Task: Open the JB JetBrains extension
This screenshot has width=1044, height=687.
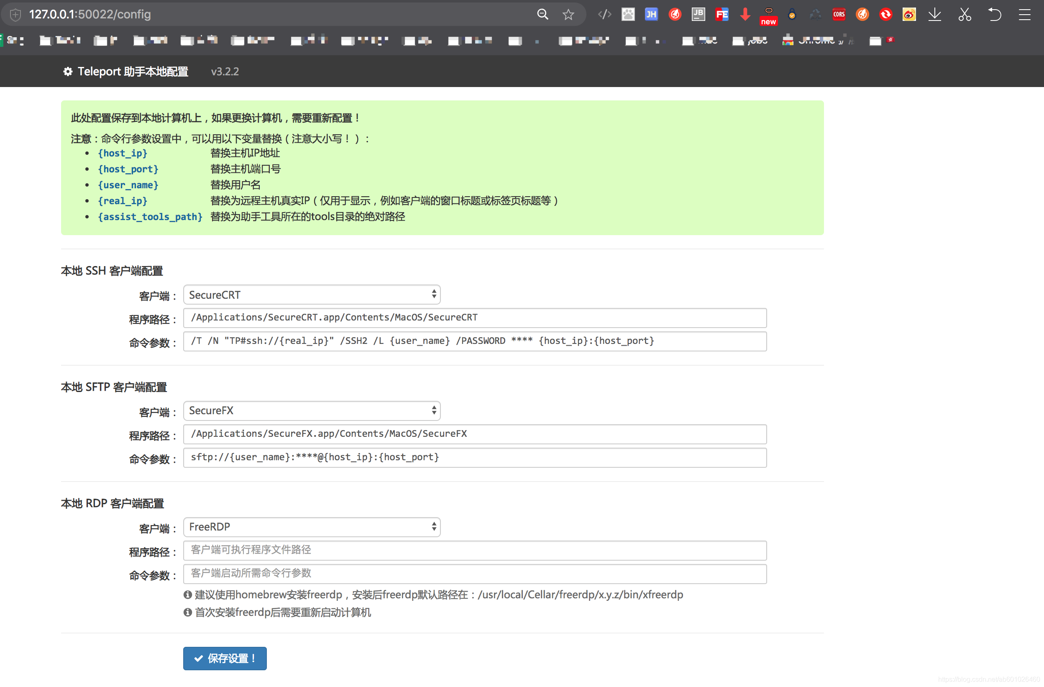Action: (699, 15)
